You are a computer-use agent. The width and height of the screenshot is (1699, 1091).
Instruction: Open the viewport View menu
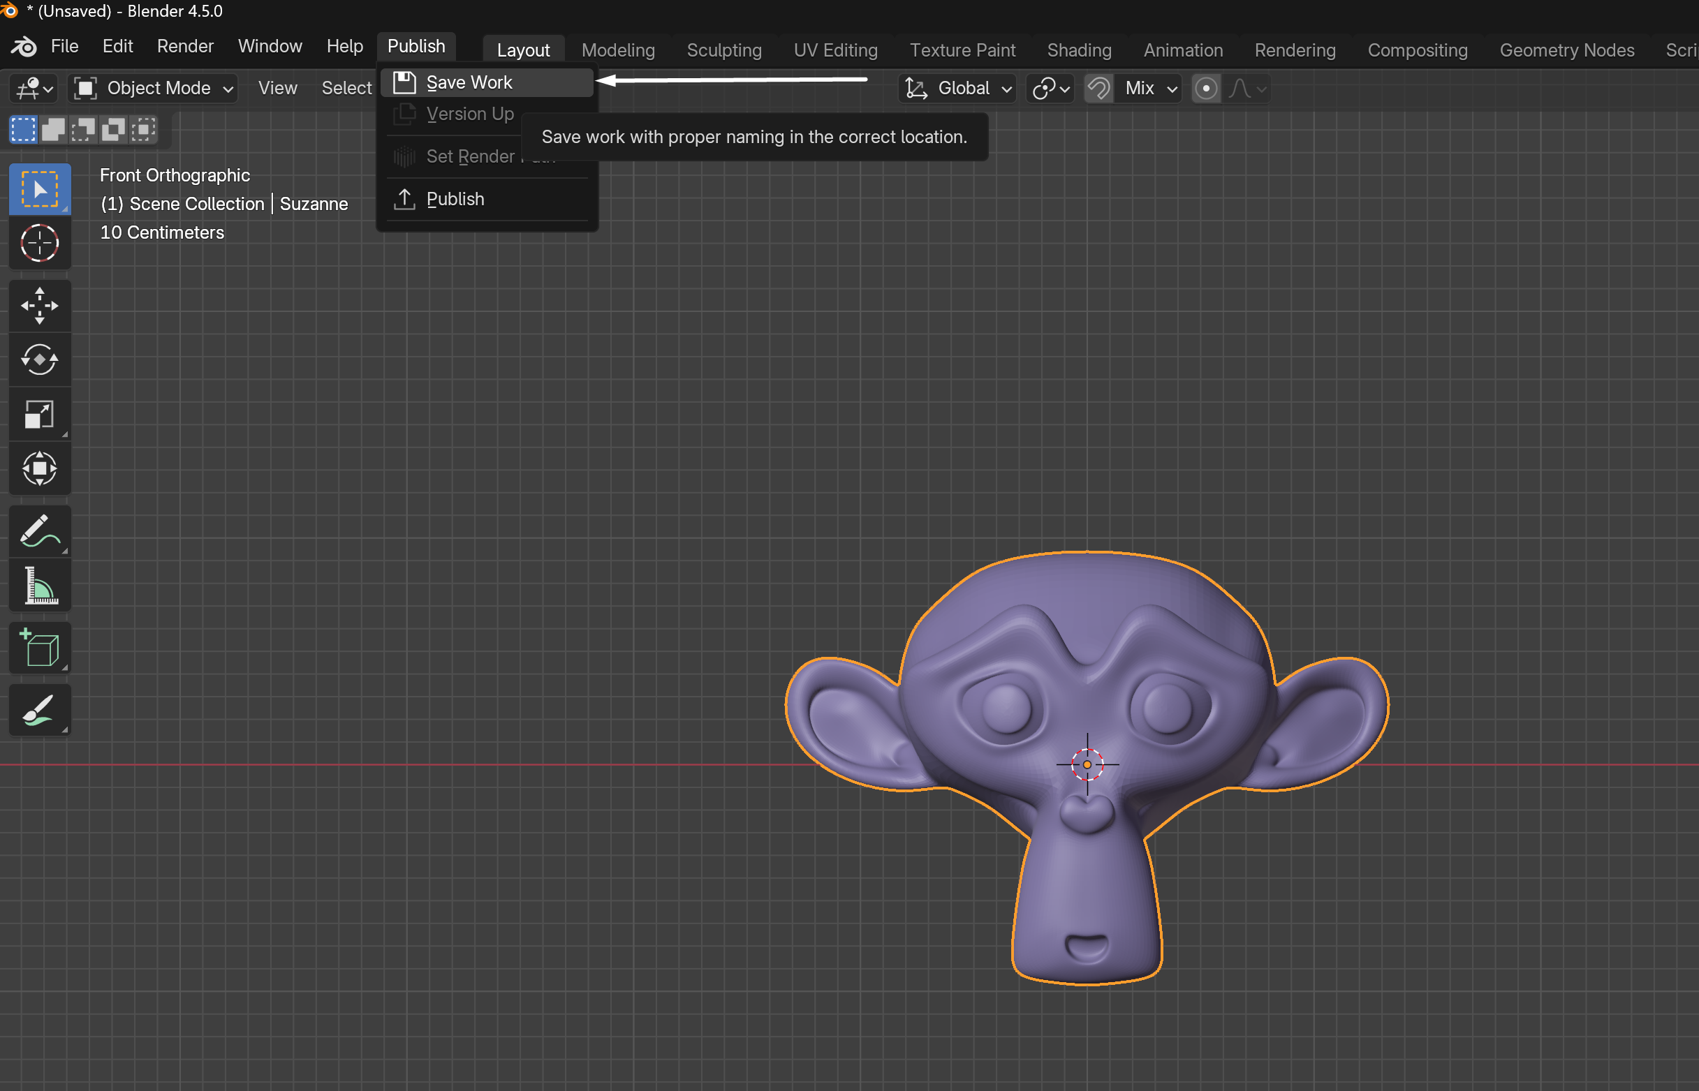(x=278, y=89)
